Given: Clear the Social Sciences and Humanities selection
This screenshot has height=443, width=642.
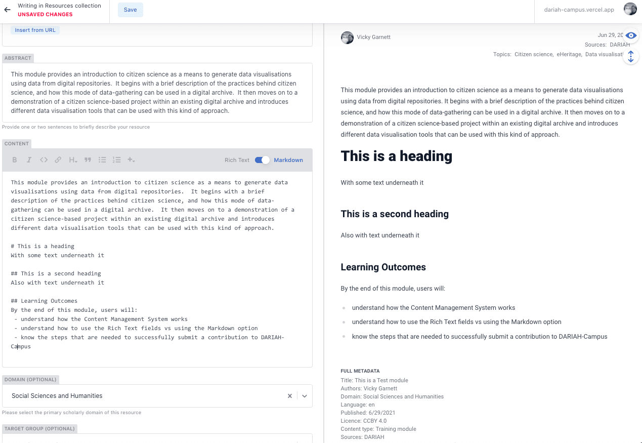Looking at the screenshot, I should coord(290,396).
